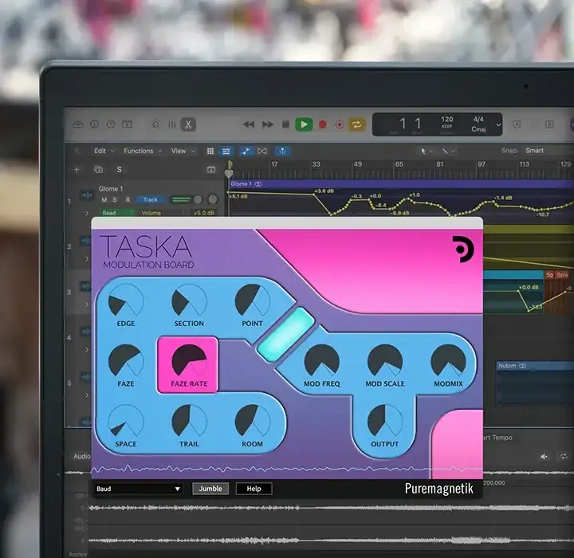The width and height of the screenshot is (574, 558).
Task: Click the MODMIX knob
Action: tap(448, 362)
